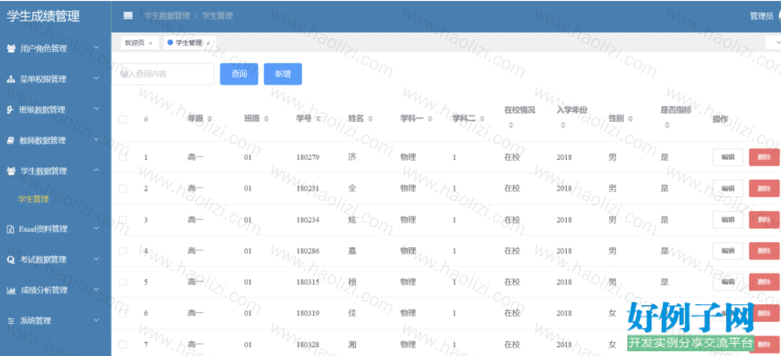Viewport: 781px width, 356px height.
Task: Open 学生管理 submenu item in sidebar
Action: 33,199
